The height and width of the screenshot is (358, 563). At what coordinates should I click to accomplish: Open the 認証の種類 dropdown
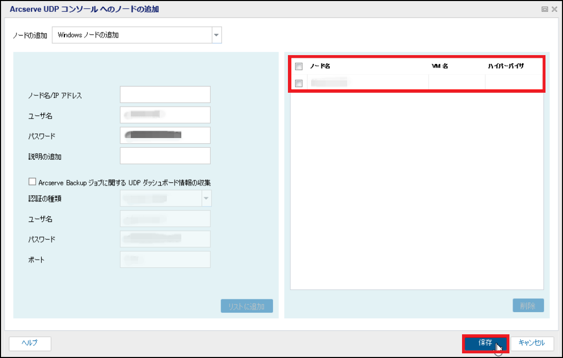(165, 198)
